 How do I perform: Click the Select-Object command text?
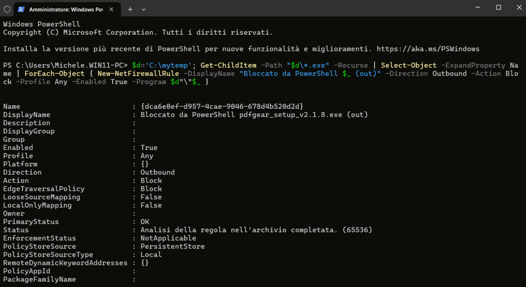point(409,65)
